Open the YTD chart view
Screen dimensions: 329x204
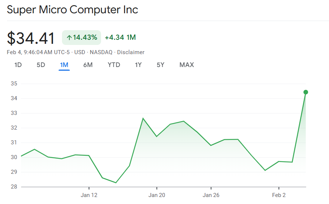(114, 65)
